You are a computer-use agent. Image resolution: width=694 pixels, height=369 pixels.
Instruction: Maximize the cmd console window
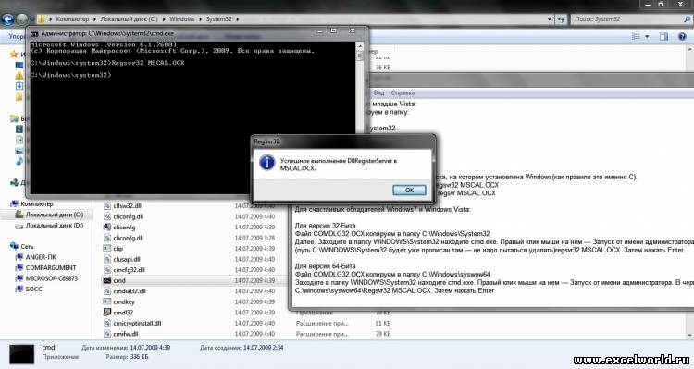tap(334, 31)
